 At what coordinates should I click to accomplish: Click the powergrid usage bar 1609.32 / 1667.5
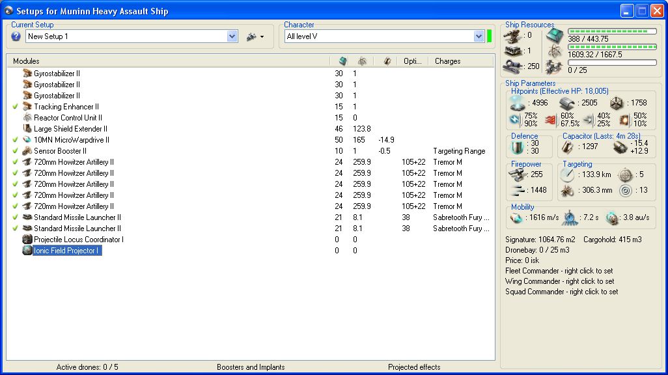[612, 47]
